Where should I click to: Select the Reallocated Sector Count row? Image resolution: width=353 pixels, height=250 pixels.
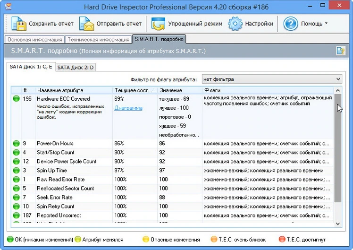pyautogui.click(x=172, y=189)
